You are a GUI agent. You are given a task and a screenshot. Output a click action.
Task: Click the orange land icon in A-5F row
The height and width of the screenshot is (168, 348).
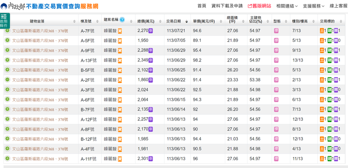pyautogui.click(x=322, y=41)
